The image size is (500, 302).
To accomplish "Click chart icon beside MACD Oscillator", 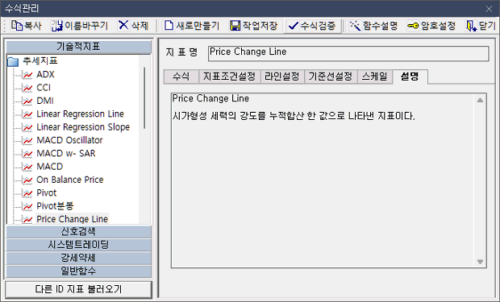I will [27, 140].
